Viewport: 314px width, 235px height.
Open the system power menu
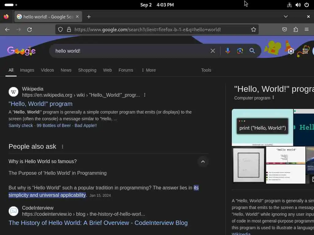[307, 5]
